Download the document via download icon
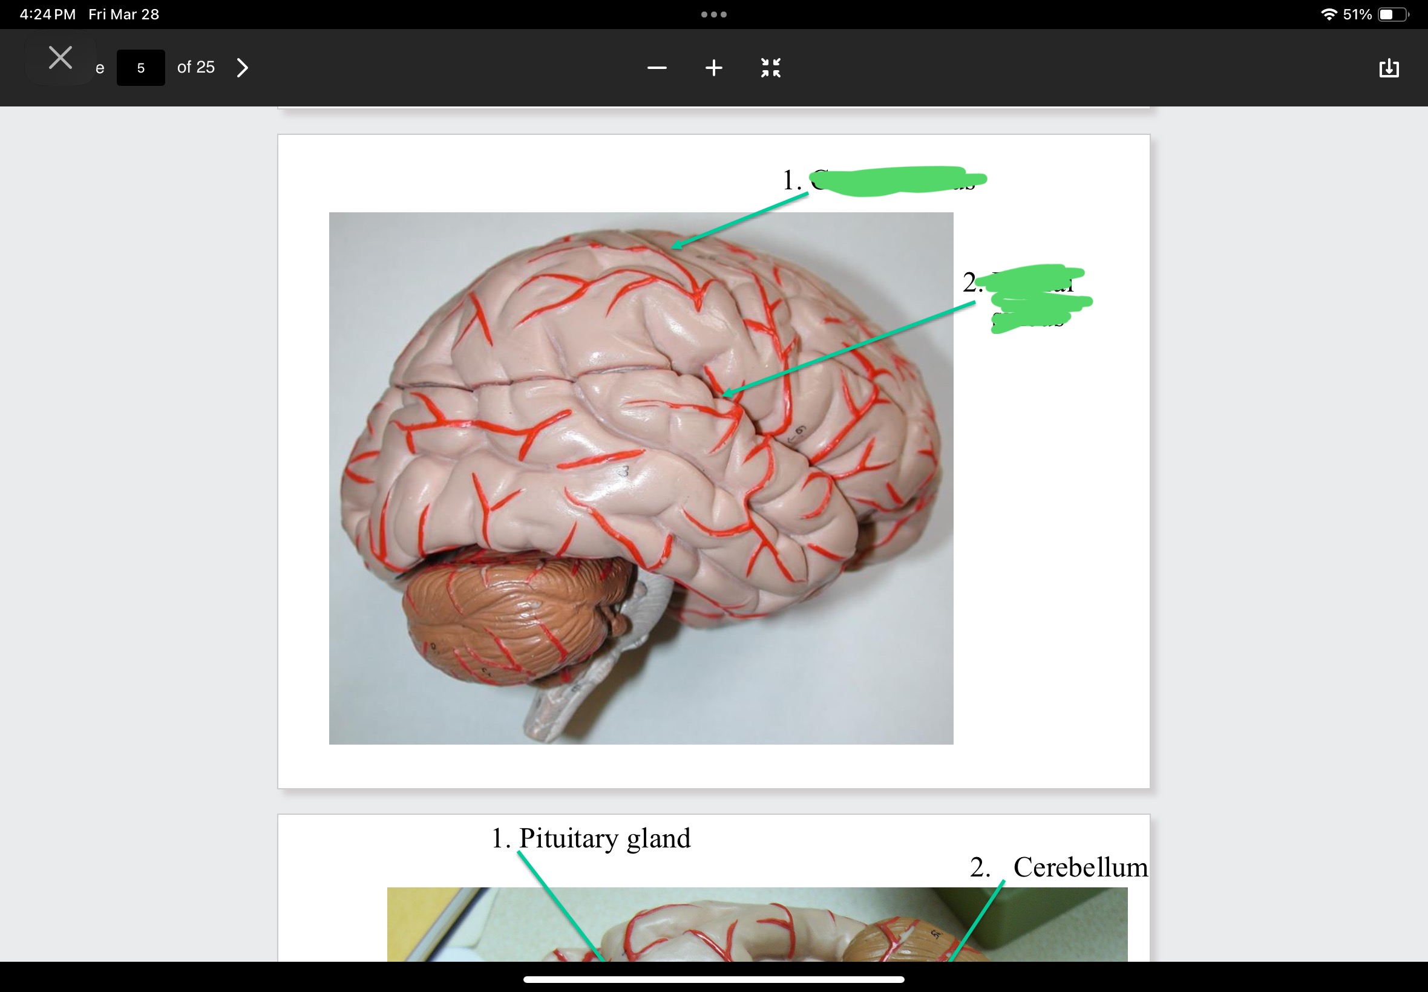The image size is (1428, 992). [1388, 68]
